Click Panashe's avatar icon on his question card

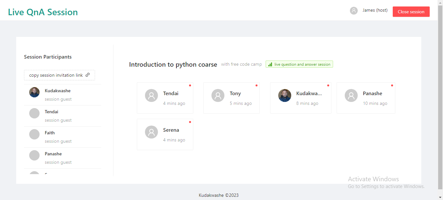[351, 95]
